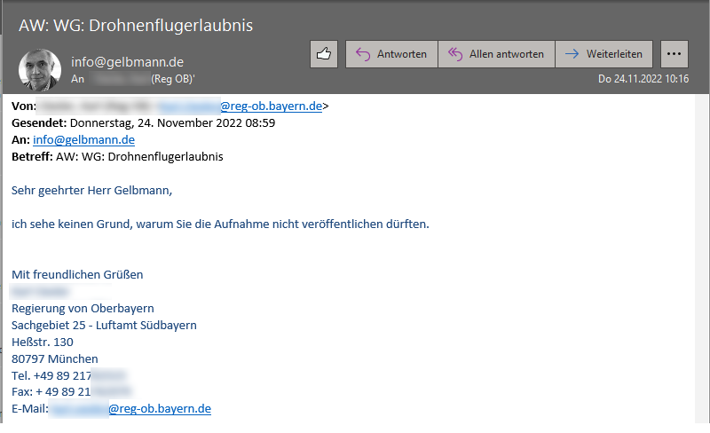Click the thumbs-up like icon
710x433 pixels.
[x=324, y=54]
